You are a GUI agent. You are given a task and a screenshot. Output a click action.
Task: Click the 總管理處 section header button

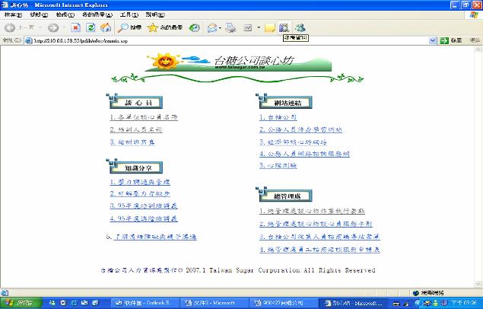(284, 195)
